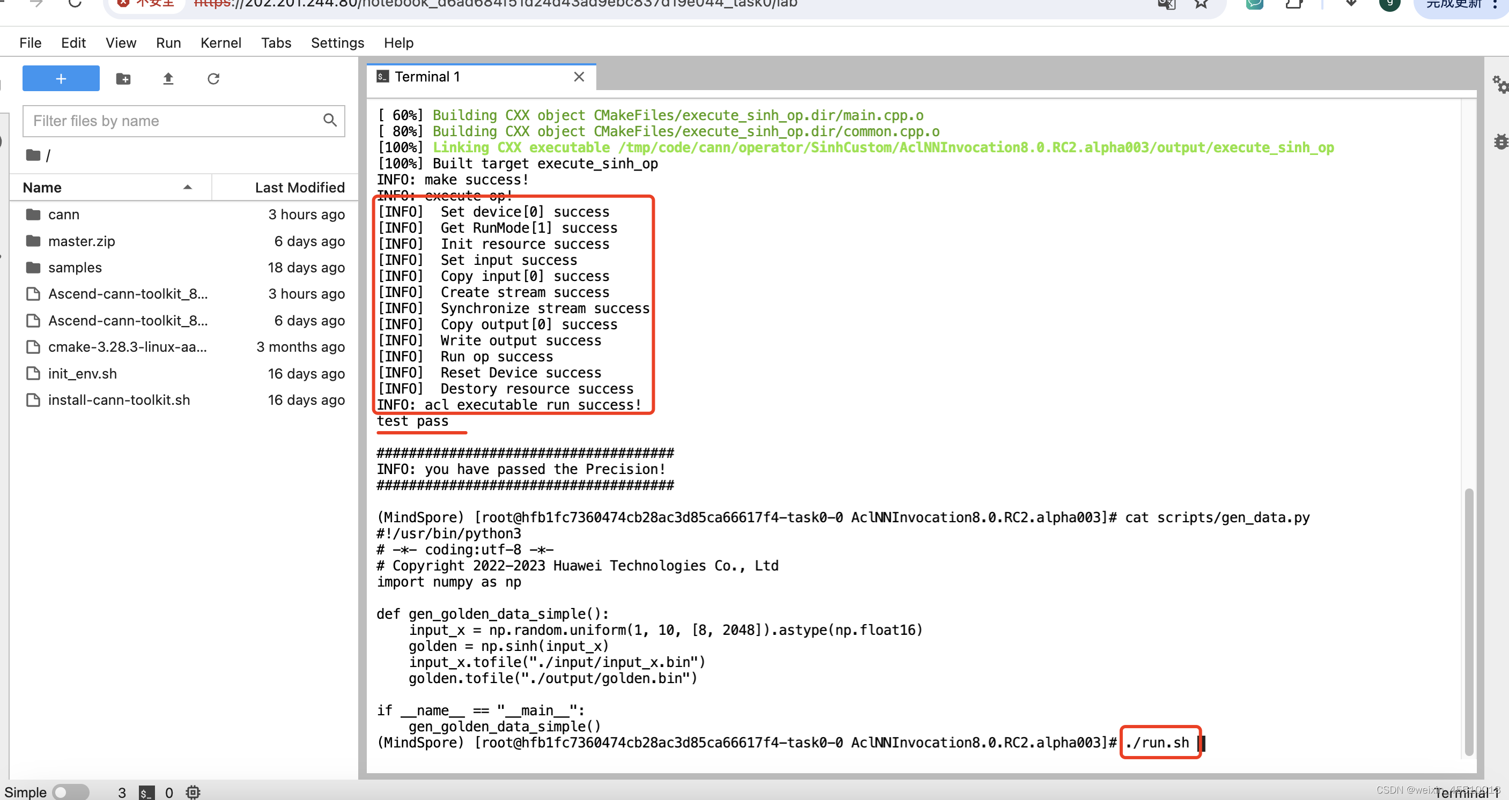Open the cann folder
The width and height of the screenshot is (1509, 800).
click(64, 214)
